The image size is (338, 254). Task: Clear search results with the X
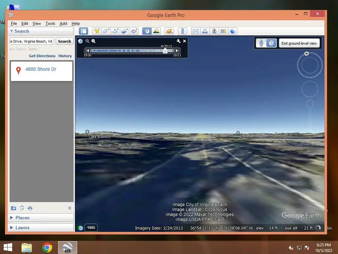click(x=69, y=208)
